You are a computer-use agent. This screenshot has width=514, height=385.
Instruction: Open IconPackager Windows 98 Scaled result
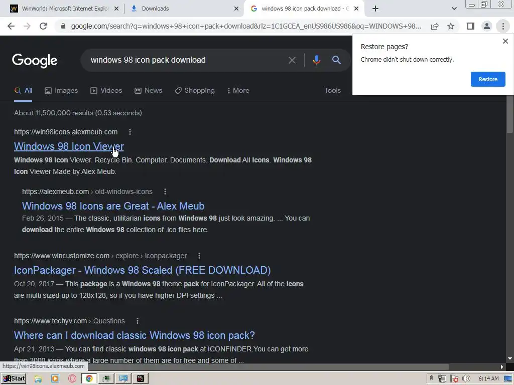point(142,270)
